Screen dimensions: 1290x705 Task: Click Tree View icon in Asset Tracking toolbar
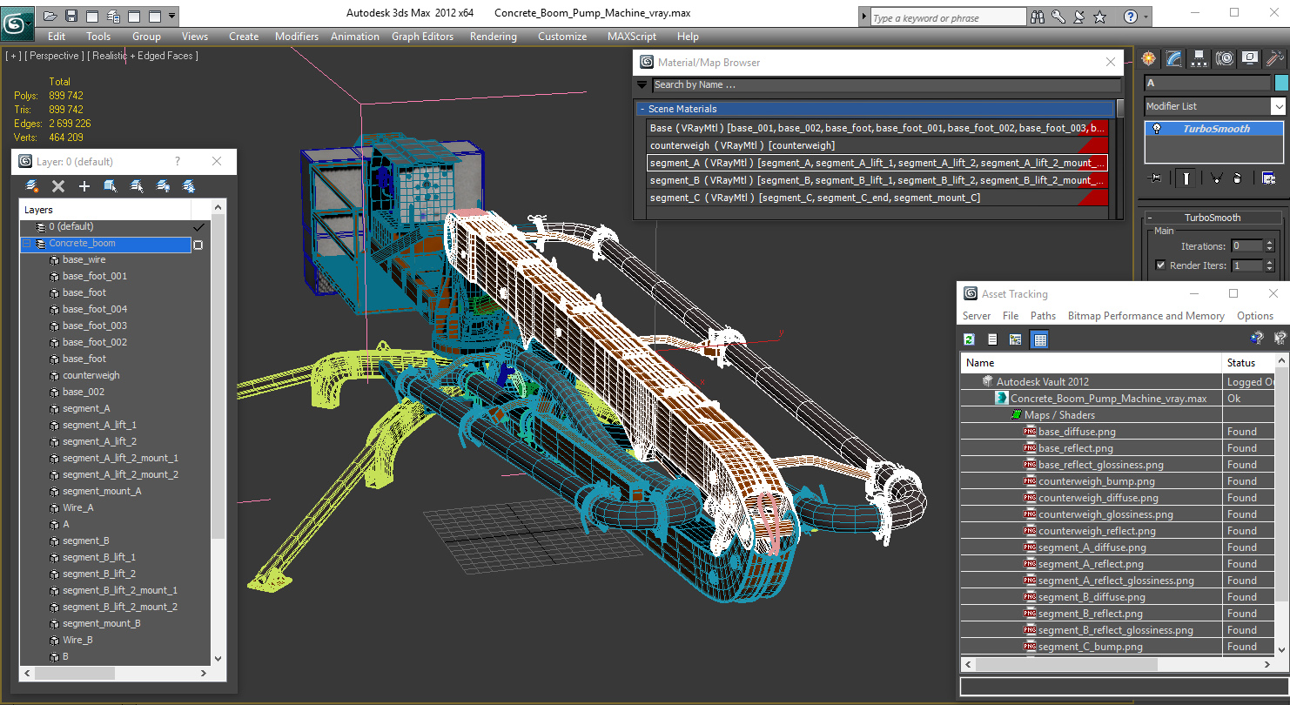point(1015,339)
